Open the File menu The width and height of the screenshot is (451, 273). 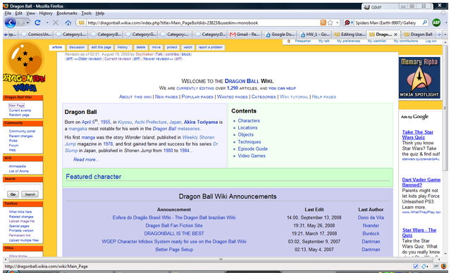(x=8, y=13)
